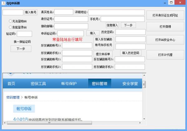Focus the 申诉验证码 input field
Image resolution: width=187 pixels, height=131 pixels.
[70, 33]
